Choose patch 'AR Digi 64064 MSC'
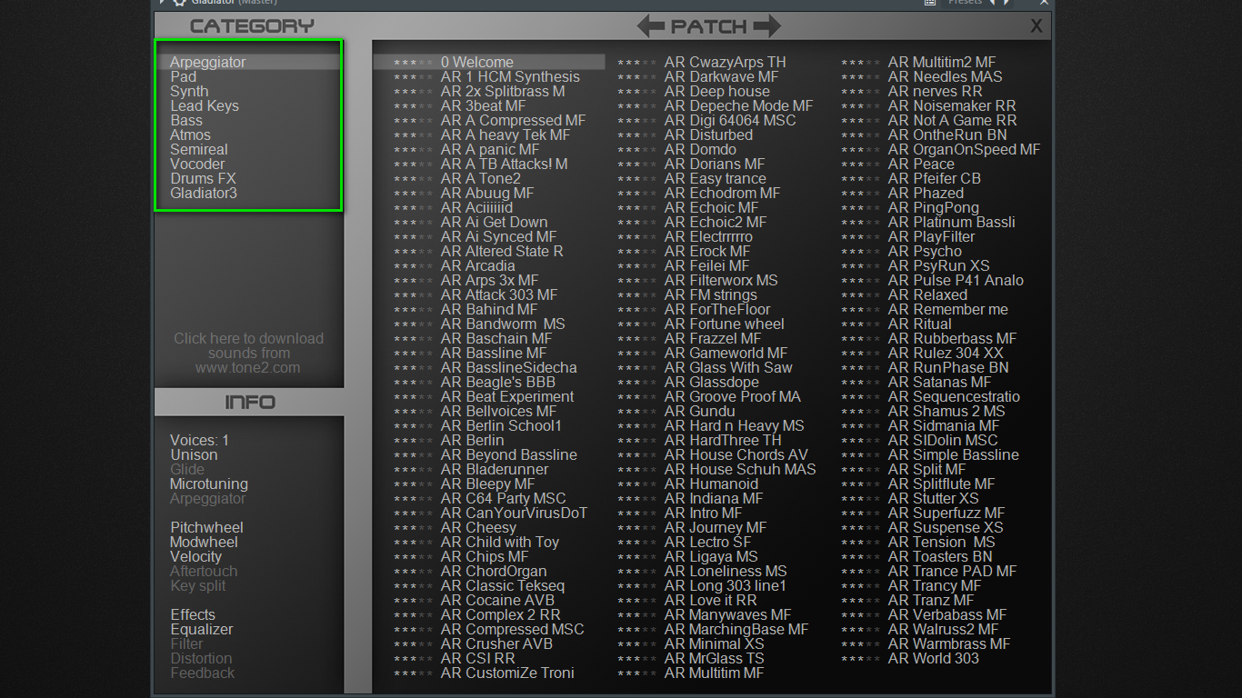The image size is (1242, 698). 730,121
